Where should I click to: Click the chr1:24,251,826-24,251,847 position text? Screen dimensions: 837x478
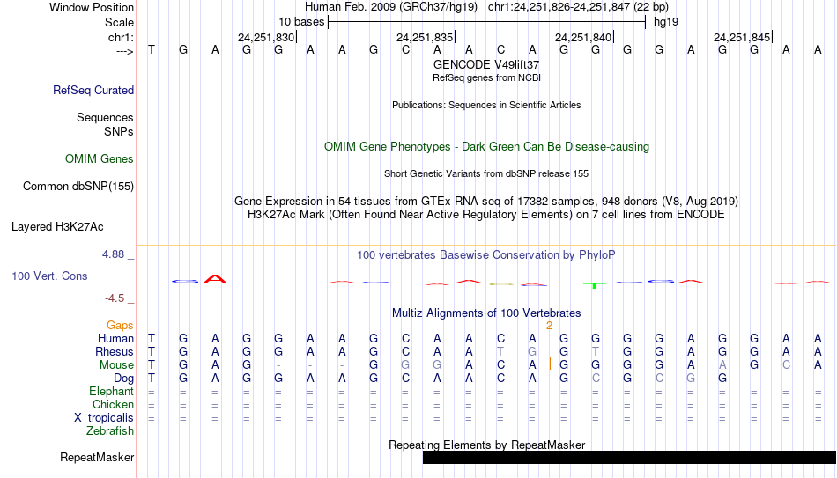coord(559,7)
